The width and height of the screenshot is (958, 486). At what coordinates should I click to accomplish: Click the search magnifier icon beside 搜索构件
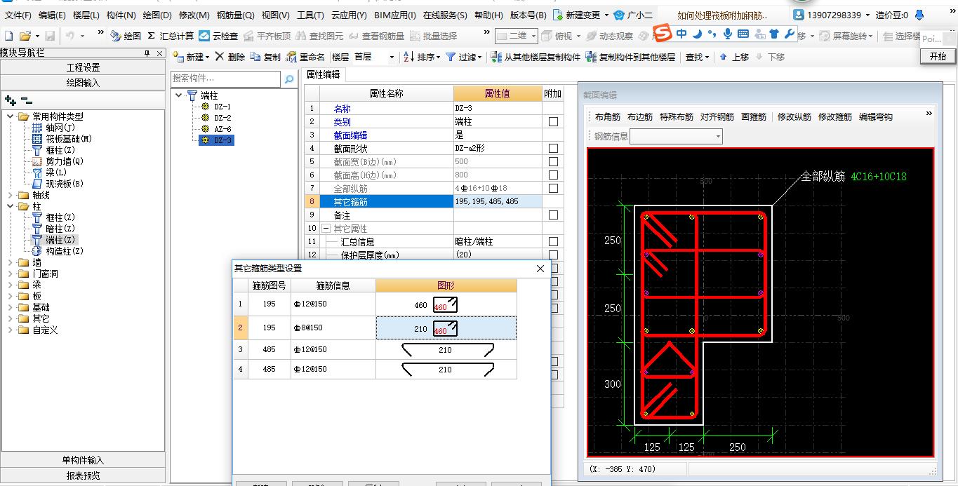click(288, 79)
